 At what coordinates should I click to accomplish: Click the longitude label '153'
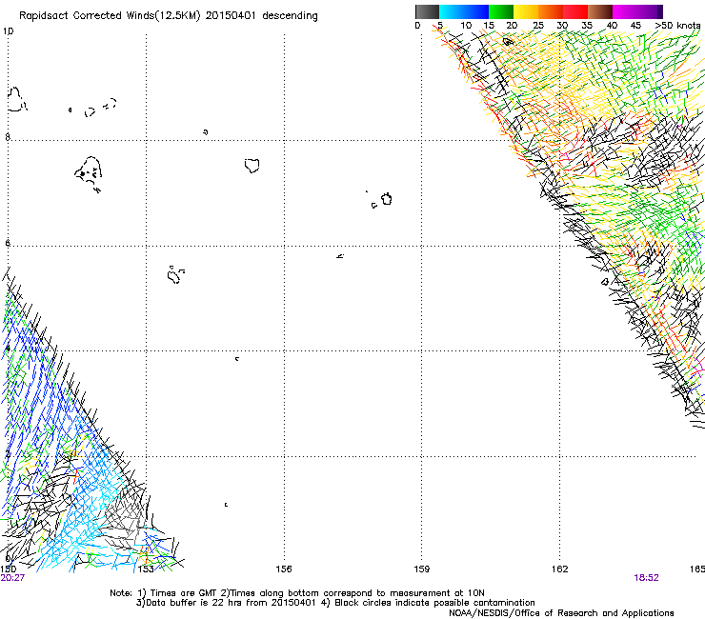click(146, 569)
